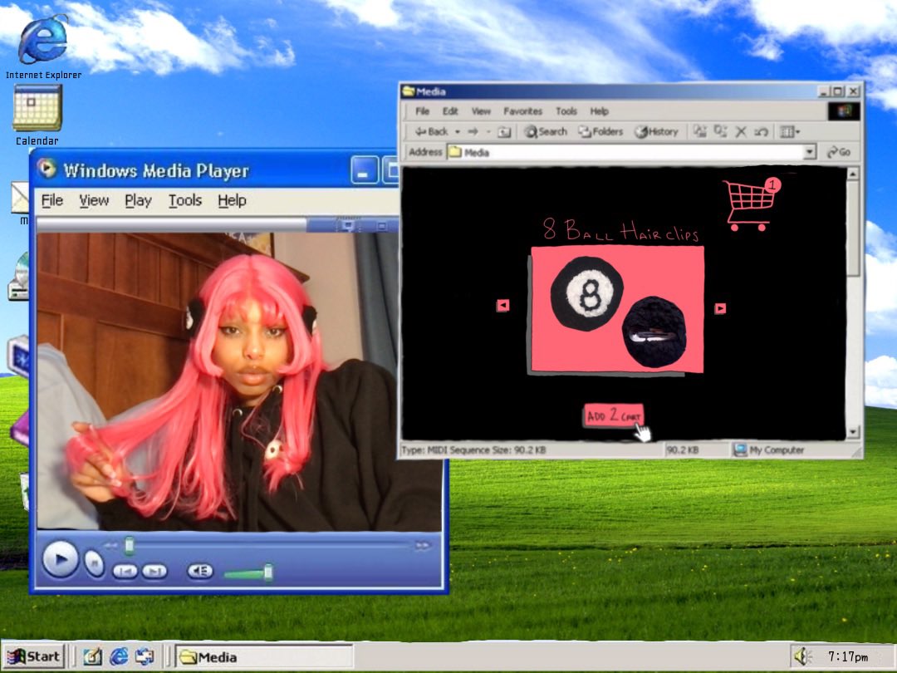Open Views dropdown in Media toolbar
897x673 pixels.
(790, 132)
